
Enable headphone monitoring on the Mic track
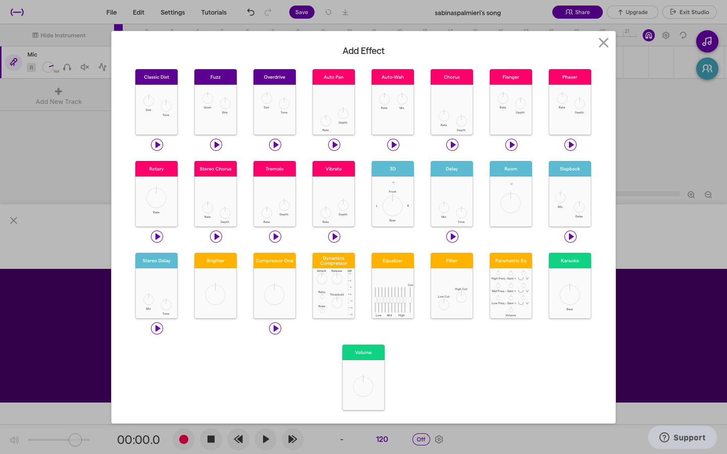[67, 67]
